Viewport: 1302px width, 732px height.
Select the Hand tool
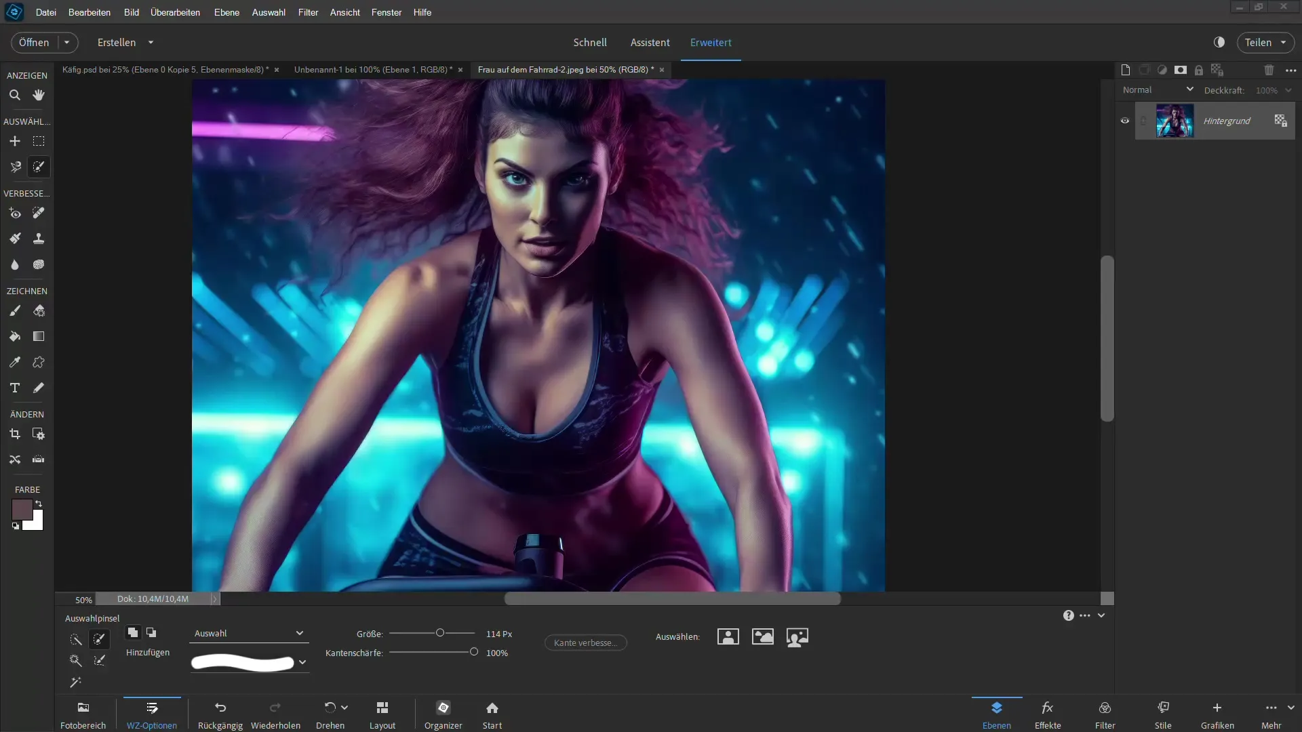coord(39,95)
